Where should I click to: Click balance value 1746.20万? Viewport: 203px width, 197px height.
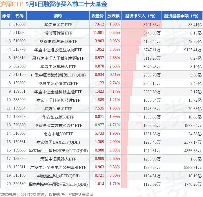tap(193, 184)
